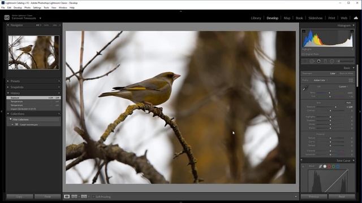The height and width of the screenshot is (203, 362).
Task: Collapse the Tone Curve panel triangle
Action: (354, 160)
